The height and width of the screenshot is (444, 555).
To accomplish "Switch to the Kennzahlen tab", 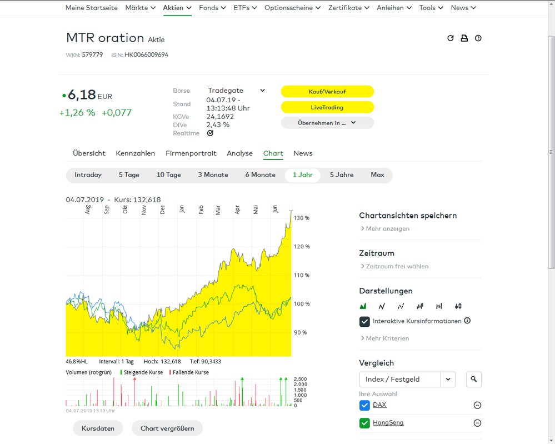I will pyautogui.click(x=135, y=153).
